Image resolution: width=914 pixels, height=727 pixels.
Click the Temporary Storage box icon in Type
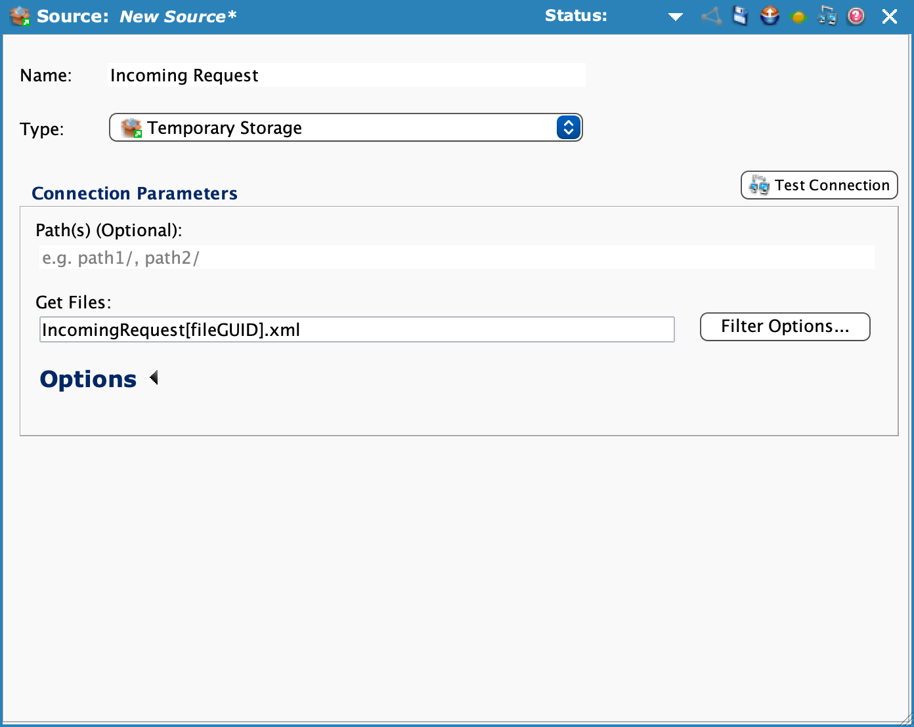(x=132, y=128)
